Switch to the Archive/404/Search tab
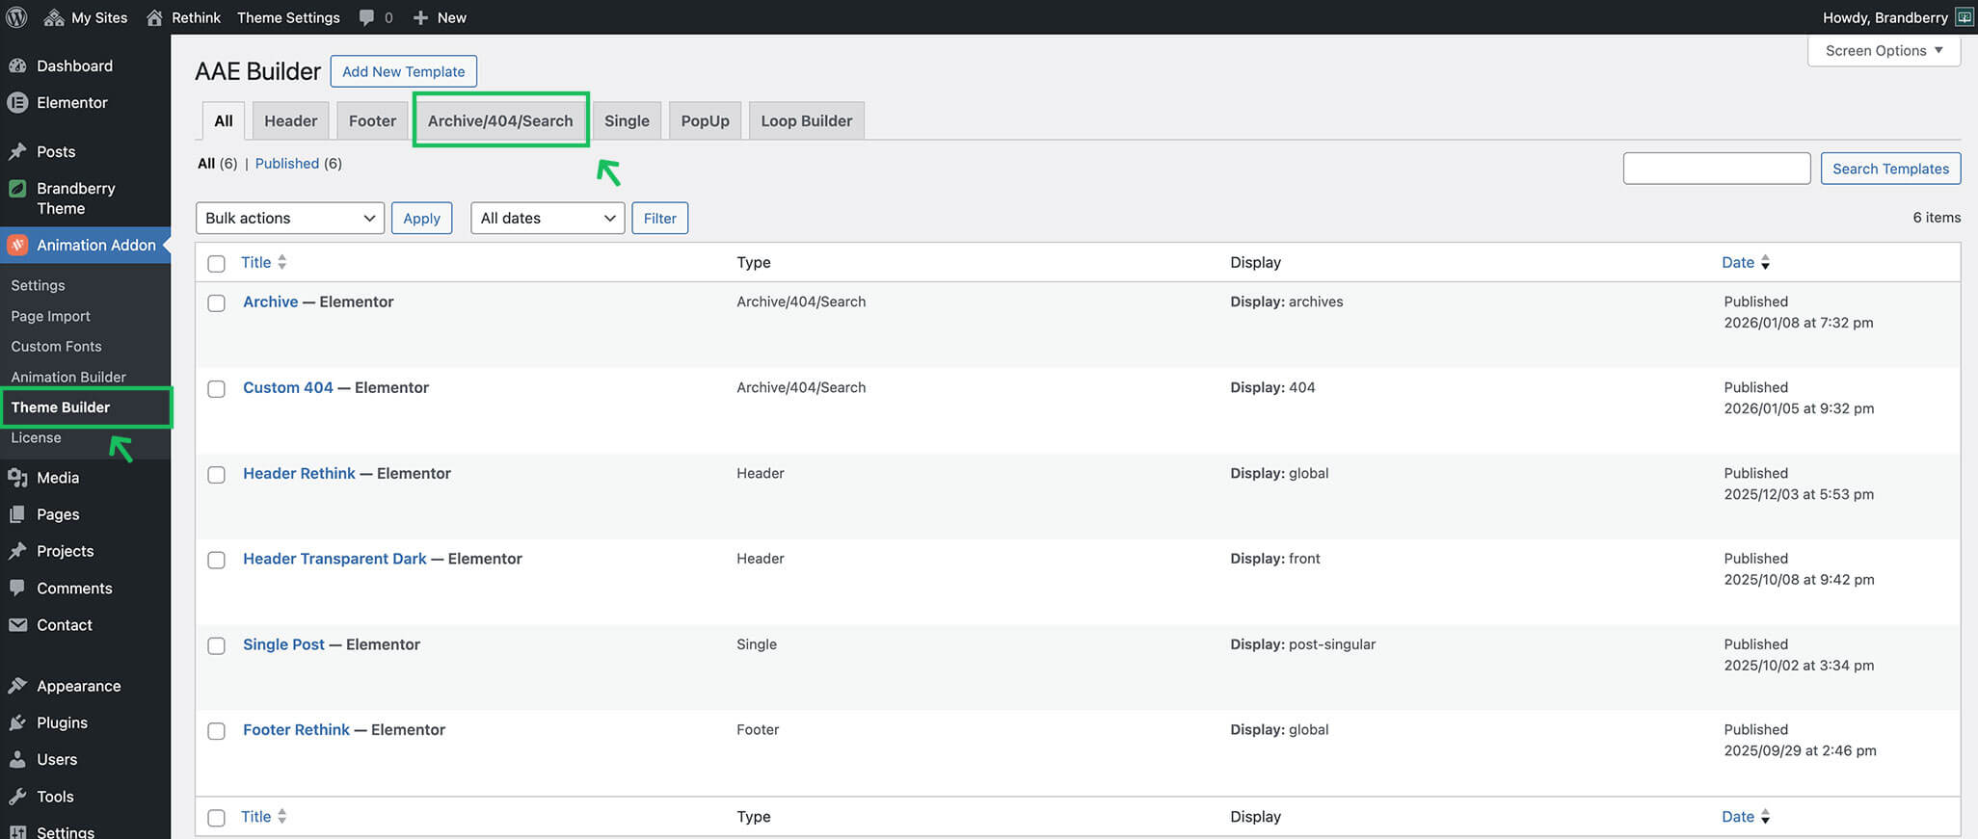This screenshot has width=1978, height=839. [x=500, y=120]
